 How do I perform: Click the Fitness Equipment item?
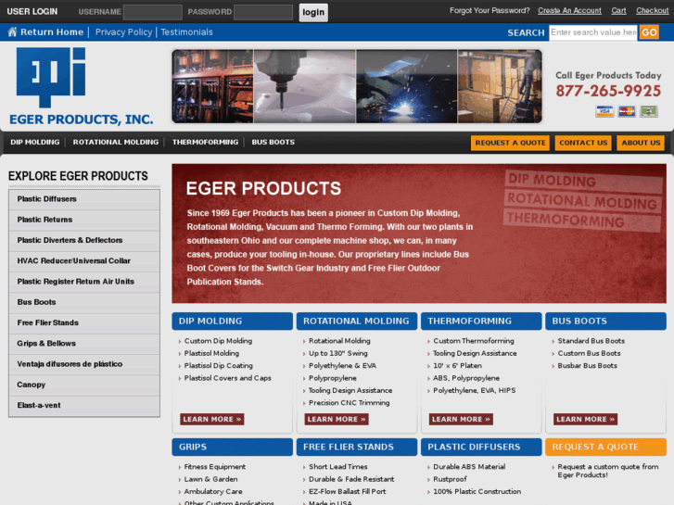coord(214,467)
